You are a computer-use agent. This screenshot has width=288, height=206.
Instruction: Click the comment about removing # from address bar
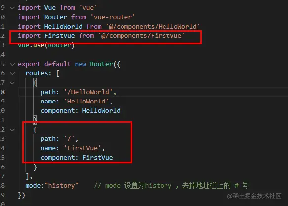171,186
